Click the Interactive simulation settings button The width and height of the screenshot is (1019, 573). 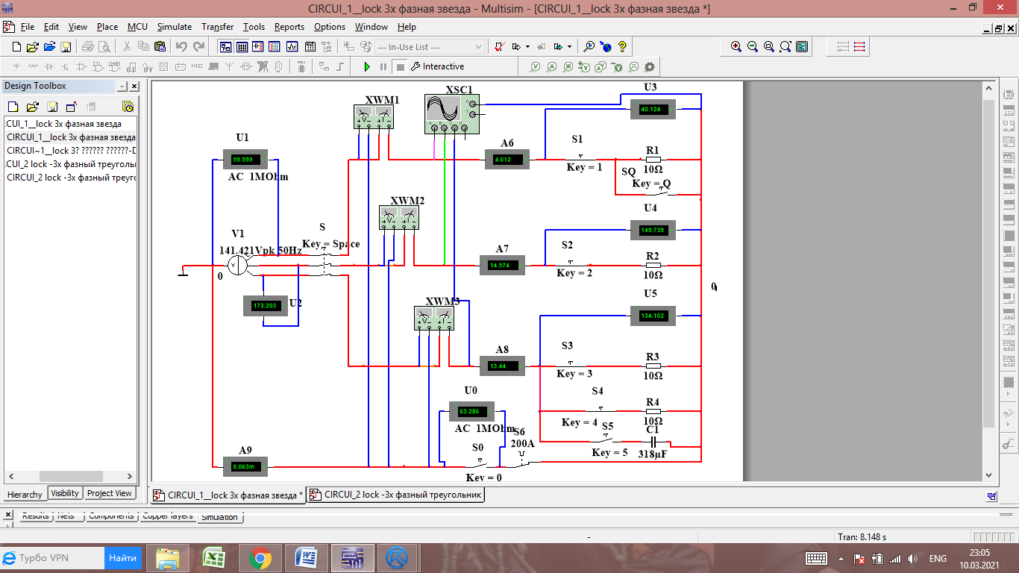coord(437,66)
